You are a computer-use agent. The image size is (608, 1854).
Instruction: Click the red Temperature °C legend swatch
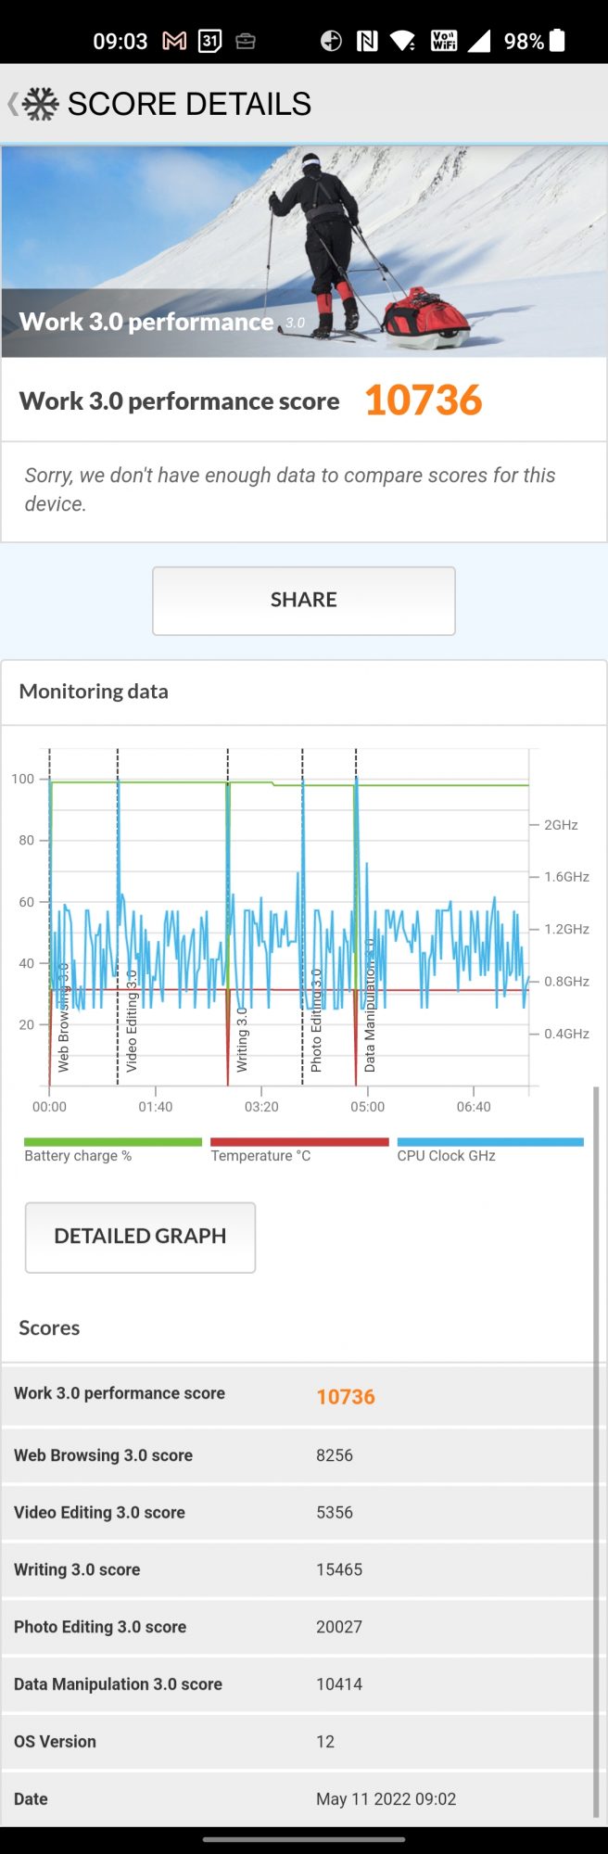click(298, 1142)
